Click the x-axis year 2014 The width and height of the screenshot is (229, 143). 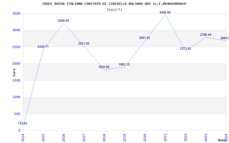coord(23,138)
